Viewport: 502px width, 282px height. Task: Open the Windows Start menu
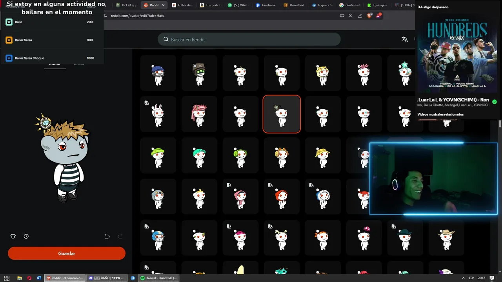[x=7, y=278]
